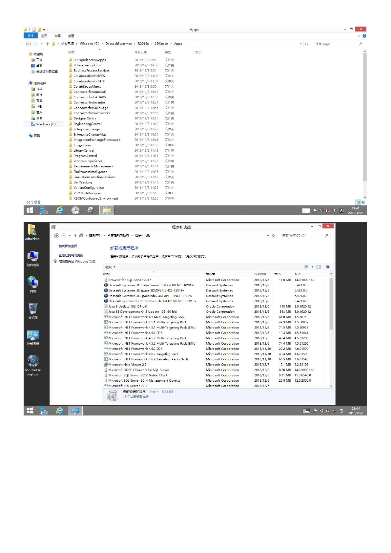Screen dimensions: 391x553
Task: Click Programs and Features list scrollbar down arrow
Action: 331,386
